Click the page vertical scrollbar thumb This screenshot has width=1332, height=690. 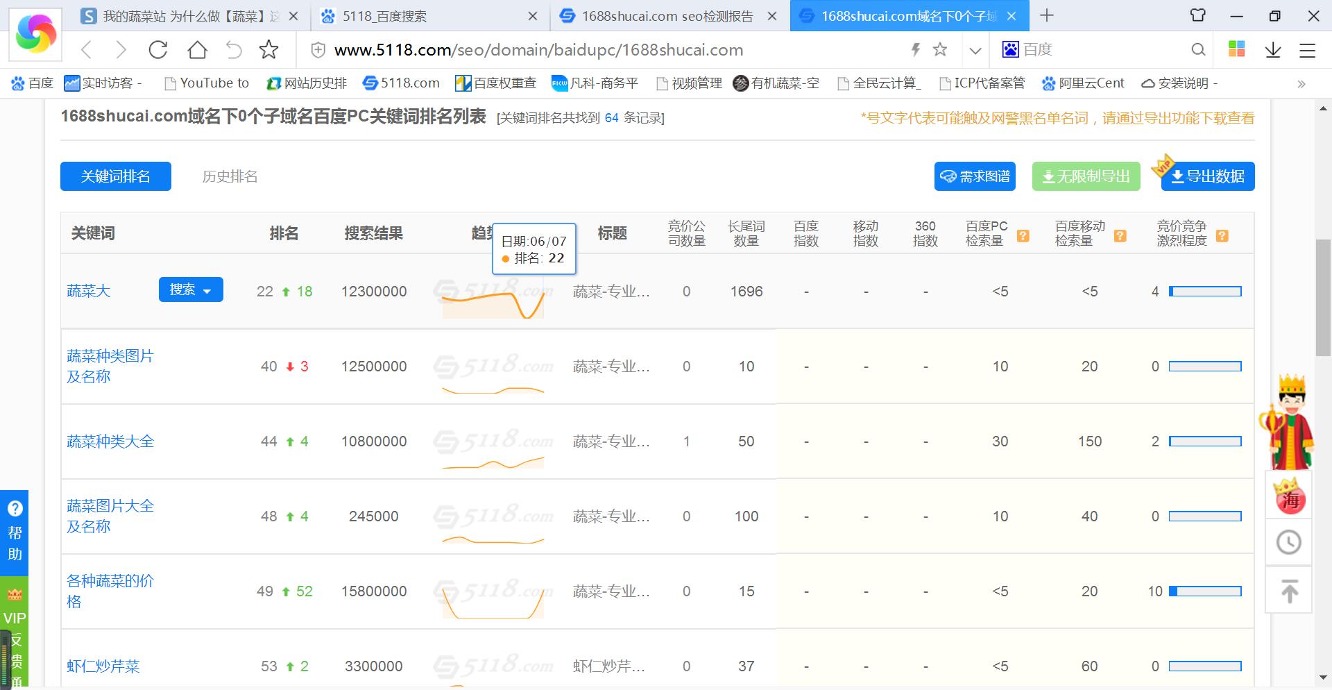[x=1324, y=297]
